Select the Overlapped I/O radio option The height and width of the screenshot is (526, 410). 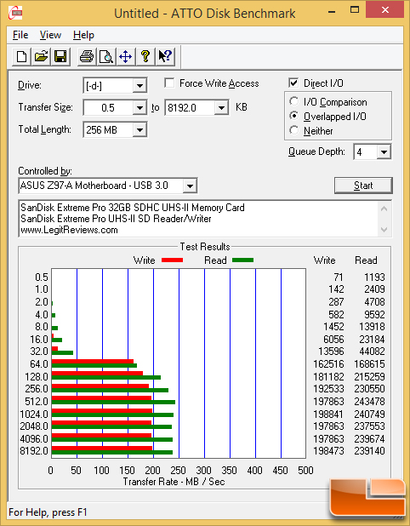tap(294, 116)
